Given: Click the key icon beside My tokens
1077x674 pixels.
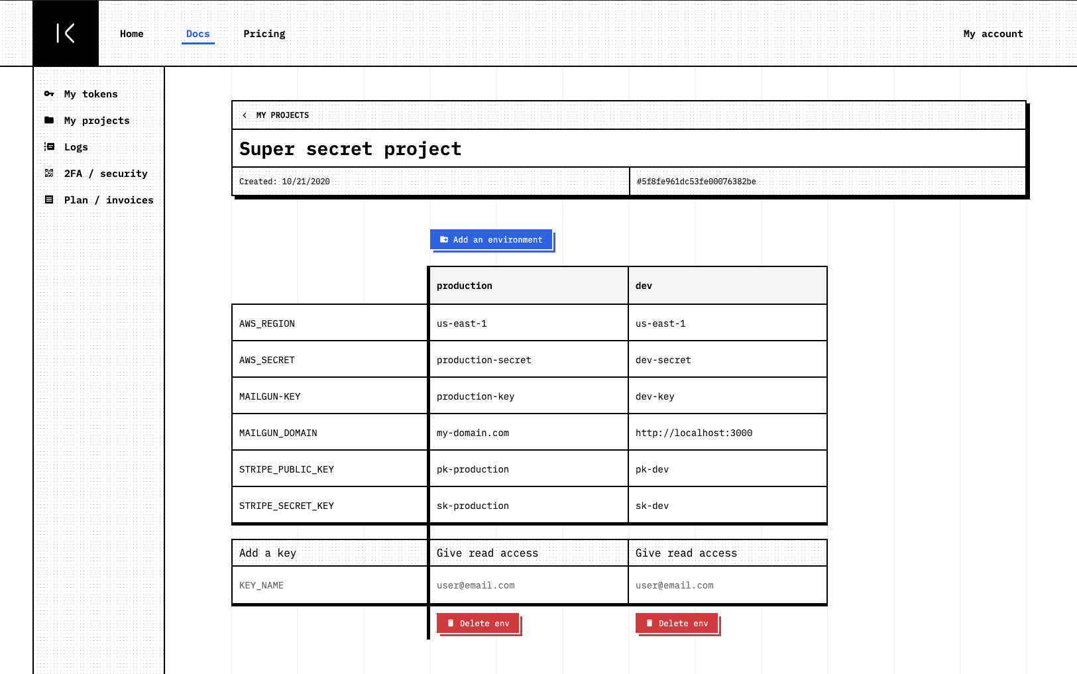Looking at the screenshot, I should pos(49,94).
